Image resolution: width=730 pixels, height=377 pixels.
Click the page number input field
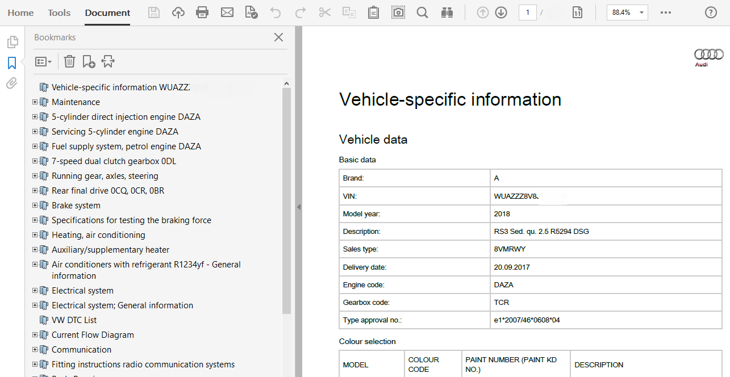point(527,12)
